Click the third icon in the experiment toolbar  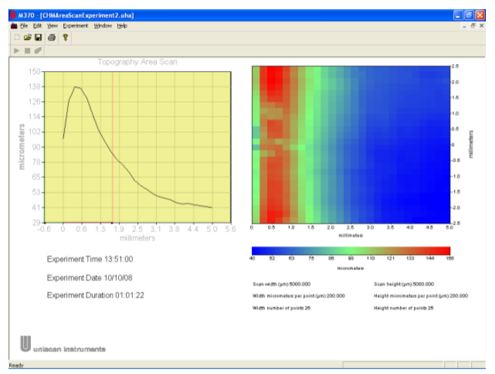pos(39,51)
